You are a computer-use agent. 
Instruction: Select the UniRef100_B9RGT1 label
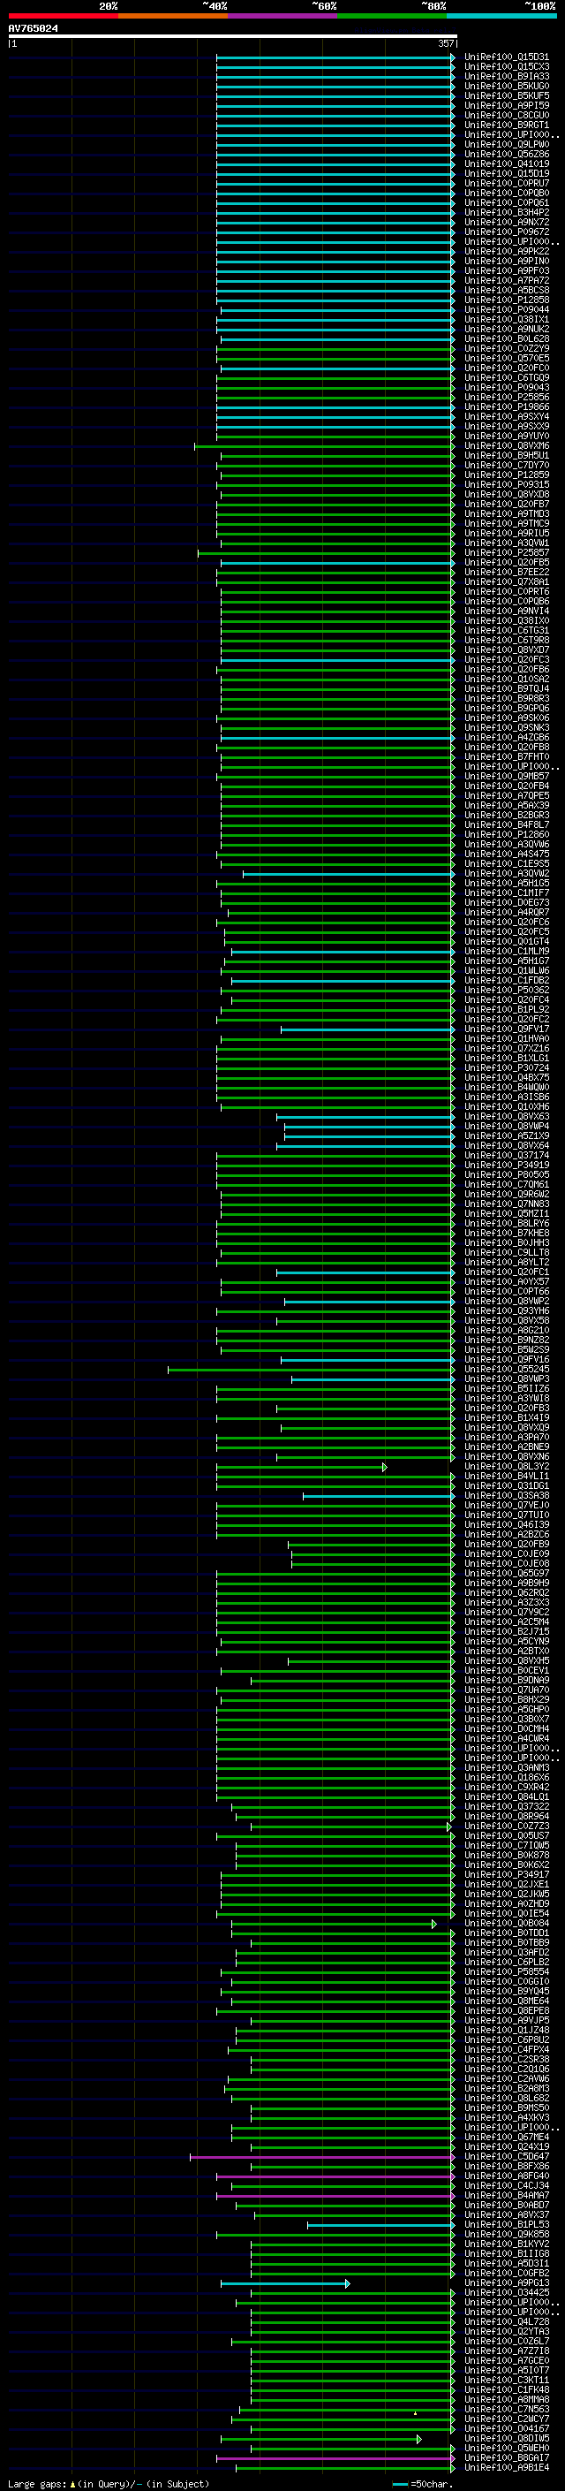[x=506, y=125]
